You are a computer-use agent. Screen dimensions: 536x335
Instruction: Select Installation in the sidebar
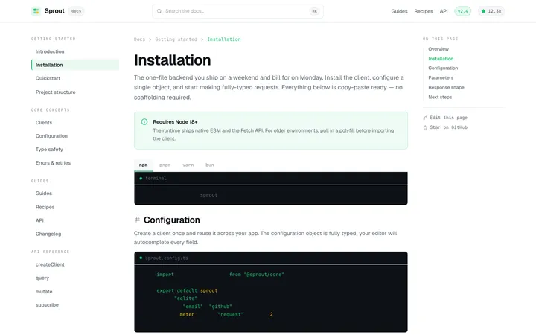[x=75, y=65]
